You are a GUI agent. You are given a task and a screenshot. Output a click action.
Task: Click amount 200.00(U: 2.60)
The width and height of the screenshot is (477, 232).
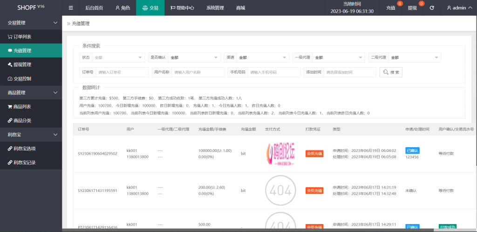tap(212, 187)
